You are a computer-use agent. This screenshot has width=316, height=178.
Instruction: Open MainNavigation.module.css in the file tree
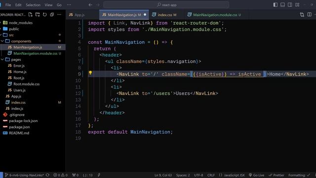tap(35, 53)
